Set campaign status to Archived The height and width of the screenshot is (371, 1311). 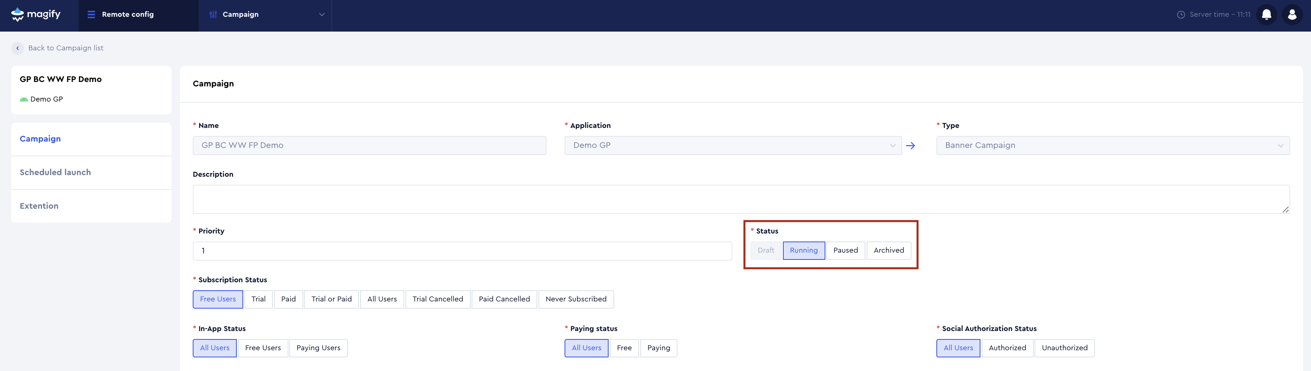click(x=889, y=250)
